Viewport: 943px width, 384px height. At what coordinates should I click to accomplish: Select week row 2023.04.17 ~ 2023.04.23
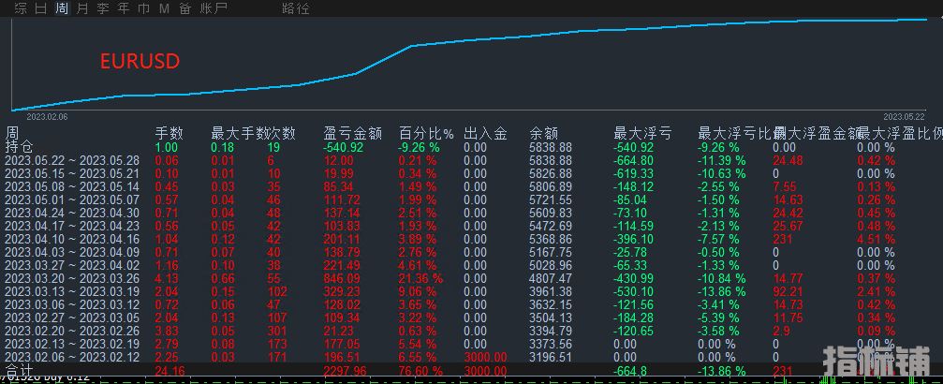coord(71,227)
